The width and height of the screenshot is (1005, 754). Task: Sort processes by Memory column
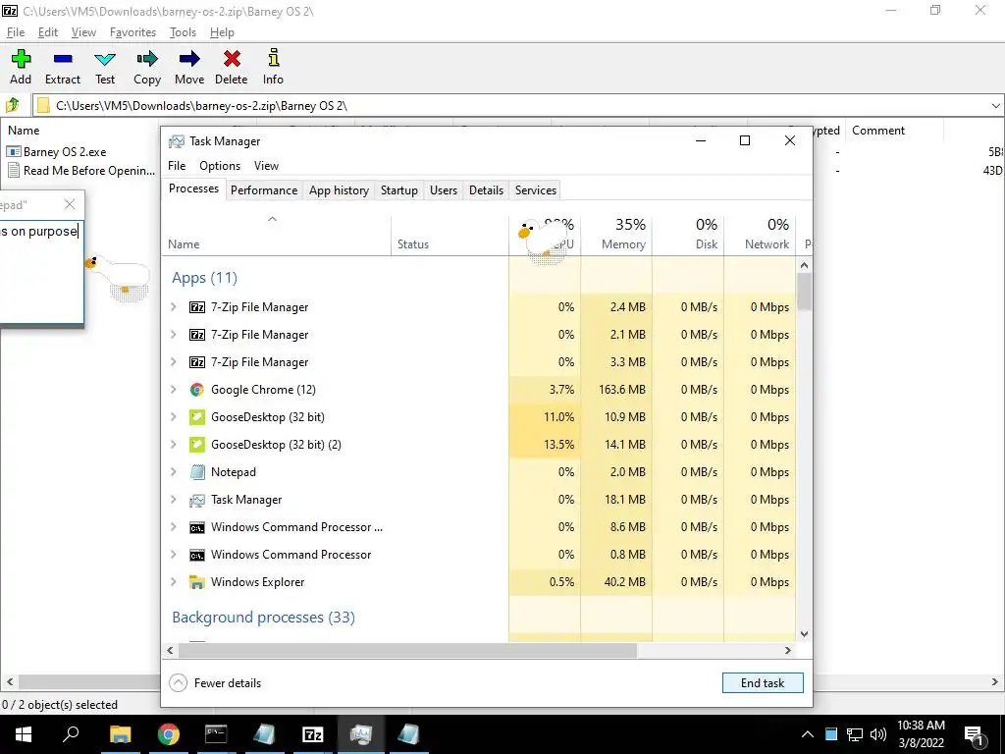point(616,234)
